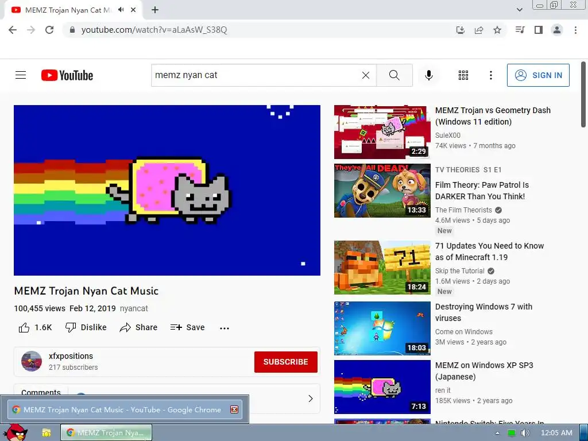Click the install/download icon in address bar

[461, 30]
